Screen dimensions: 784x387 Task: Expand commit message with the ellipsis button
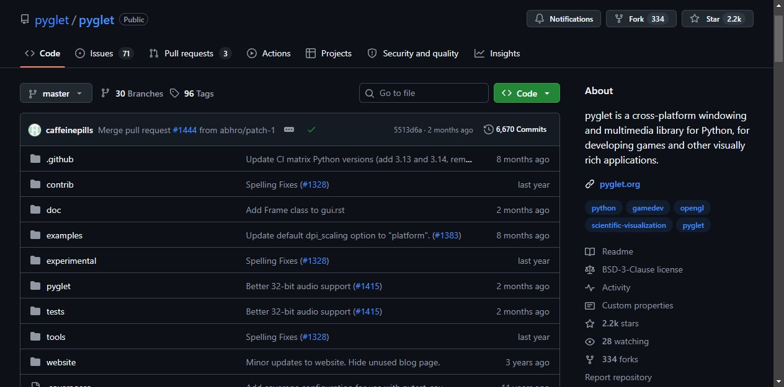click(x=289, y=129)
